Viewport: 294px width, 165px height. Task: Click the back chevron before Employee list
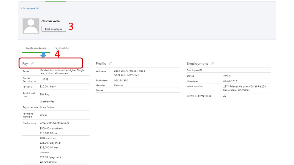pos(21,8)
